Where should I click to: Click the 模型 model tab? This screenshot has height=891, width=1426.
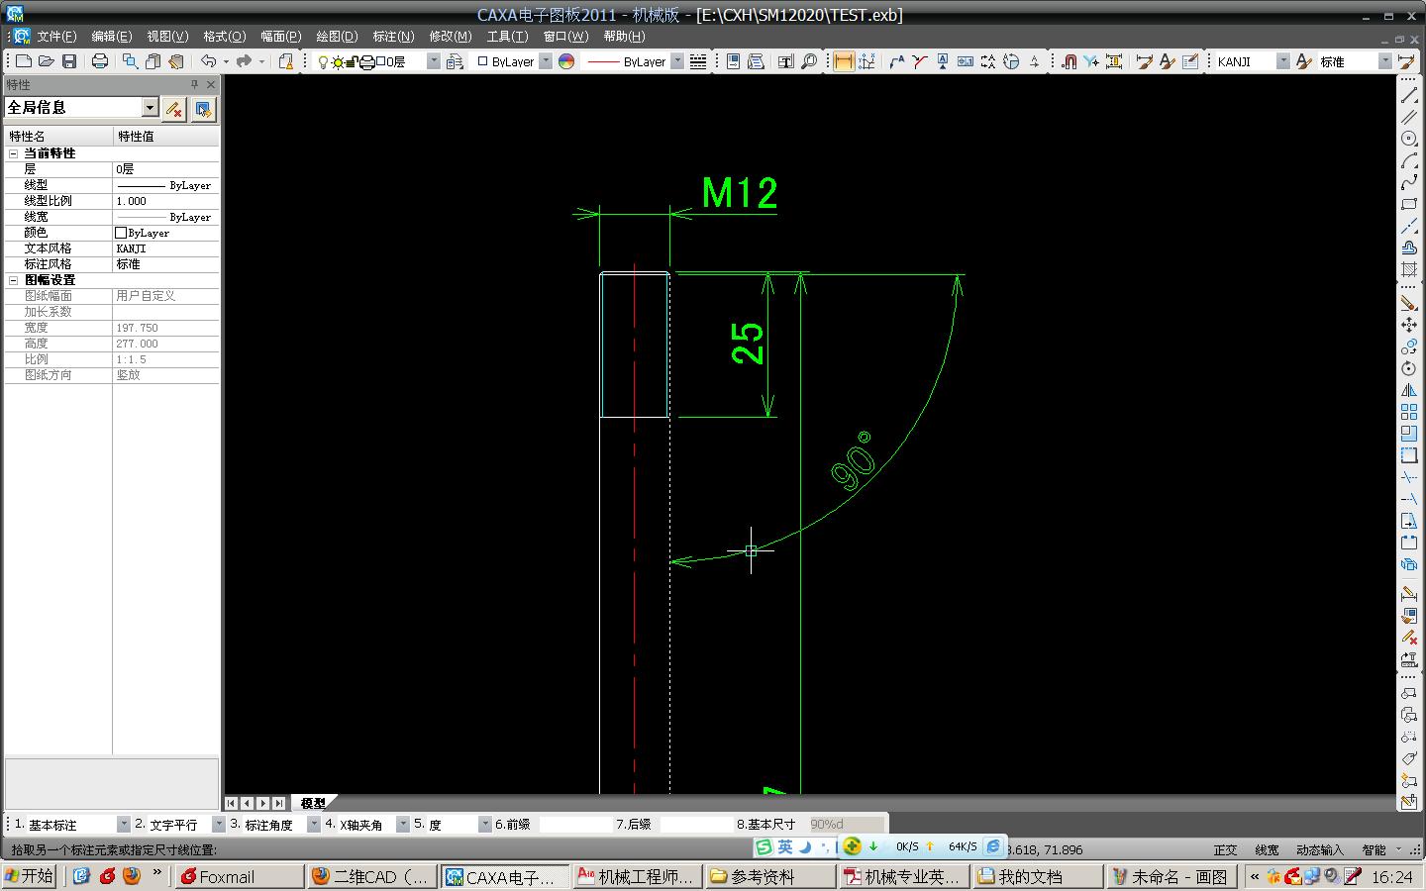(313, 803)
